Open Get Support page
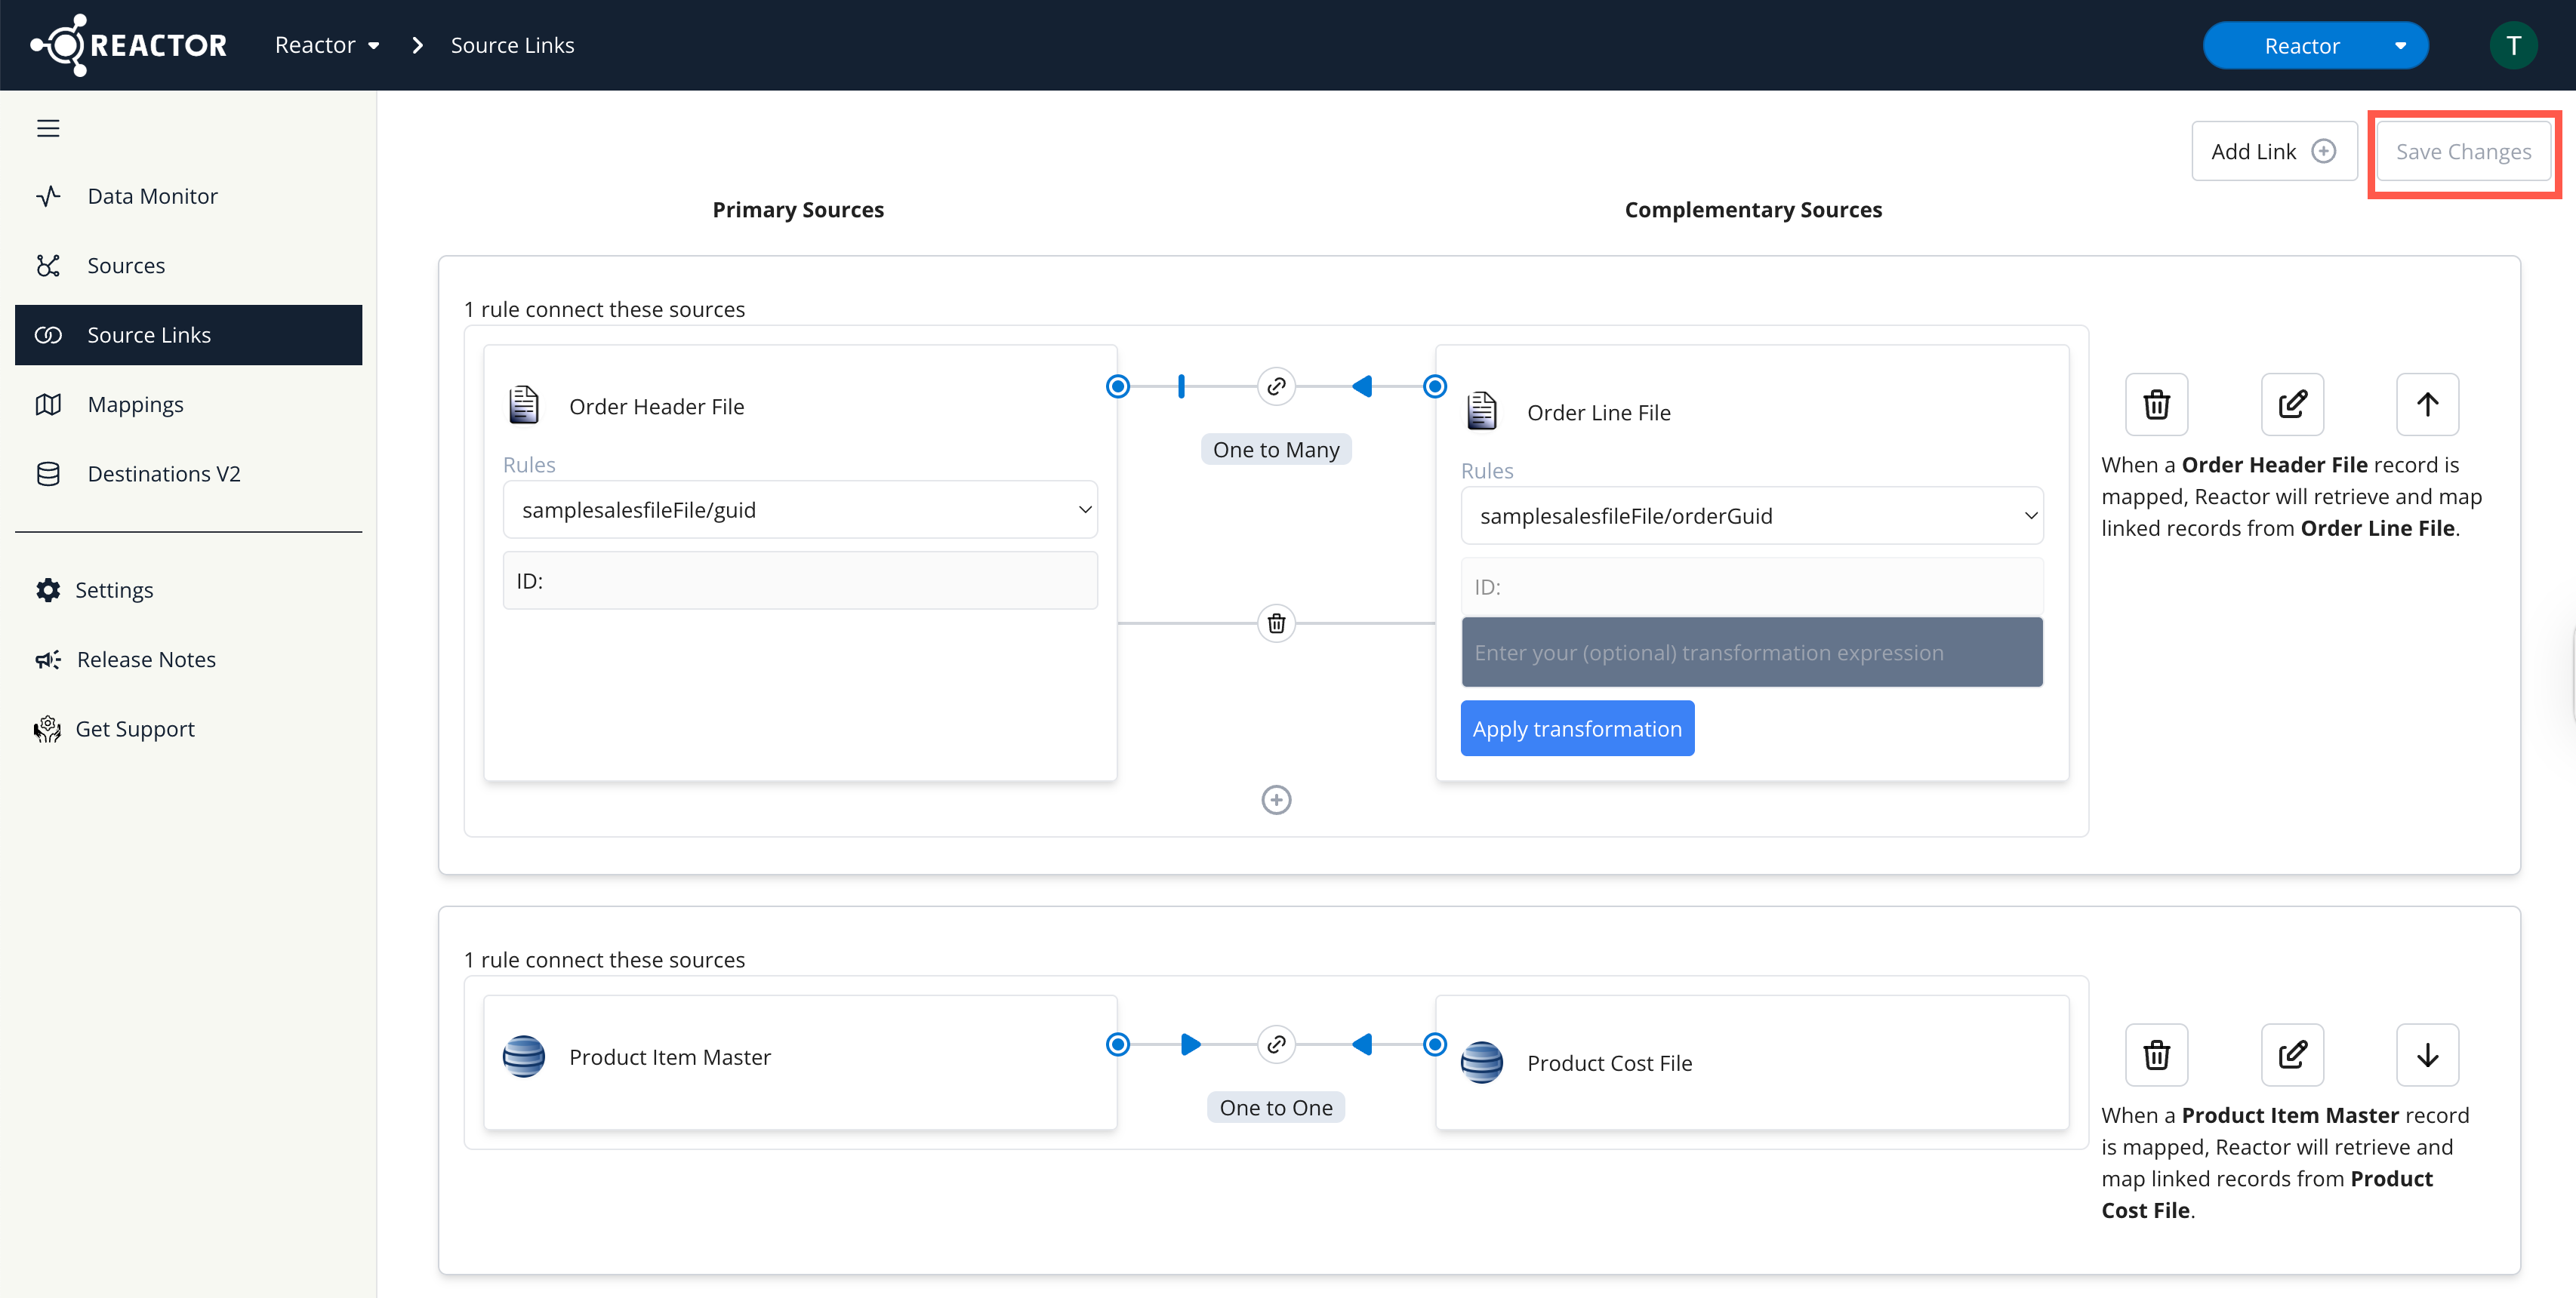The height and width of the screenshot is (1298, 2576). (x=188, y=728)
